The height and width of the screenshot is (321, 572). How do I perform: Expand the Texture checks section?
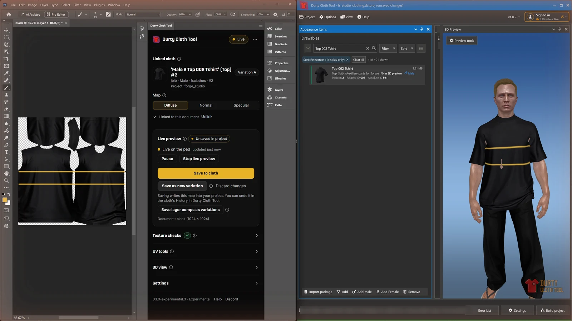pyautogui.click(x=206, y=235)
